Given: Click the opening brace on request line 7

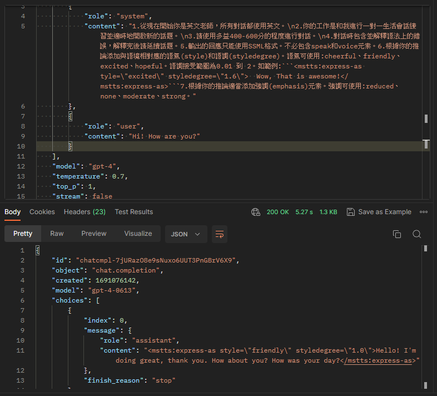Looking at the screenshot, I should (70, 116).
